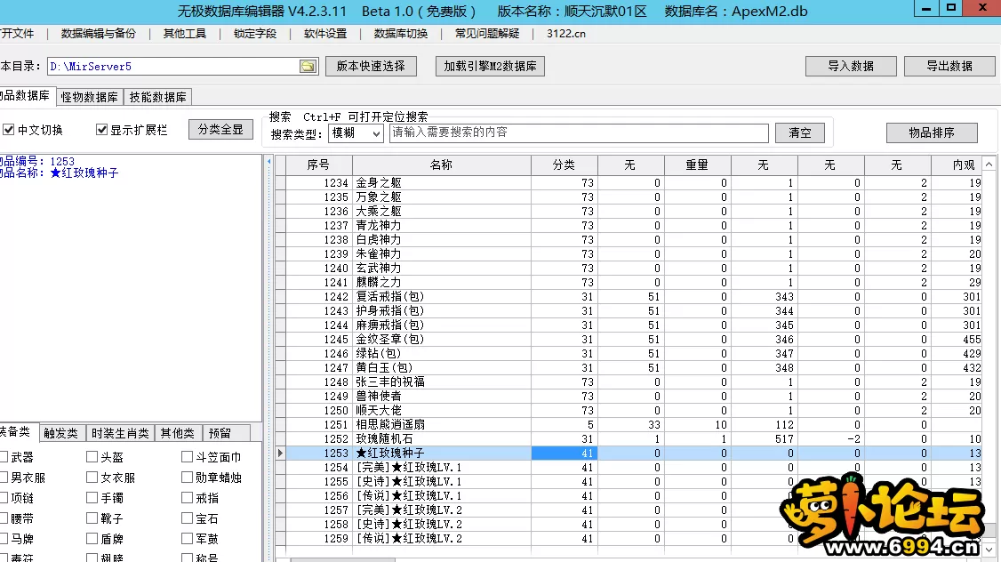The width and height of the screenshot is (1001, 562).
Task: Select the 金身之躯 row
Action: tap(629, 182)
